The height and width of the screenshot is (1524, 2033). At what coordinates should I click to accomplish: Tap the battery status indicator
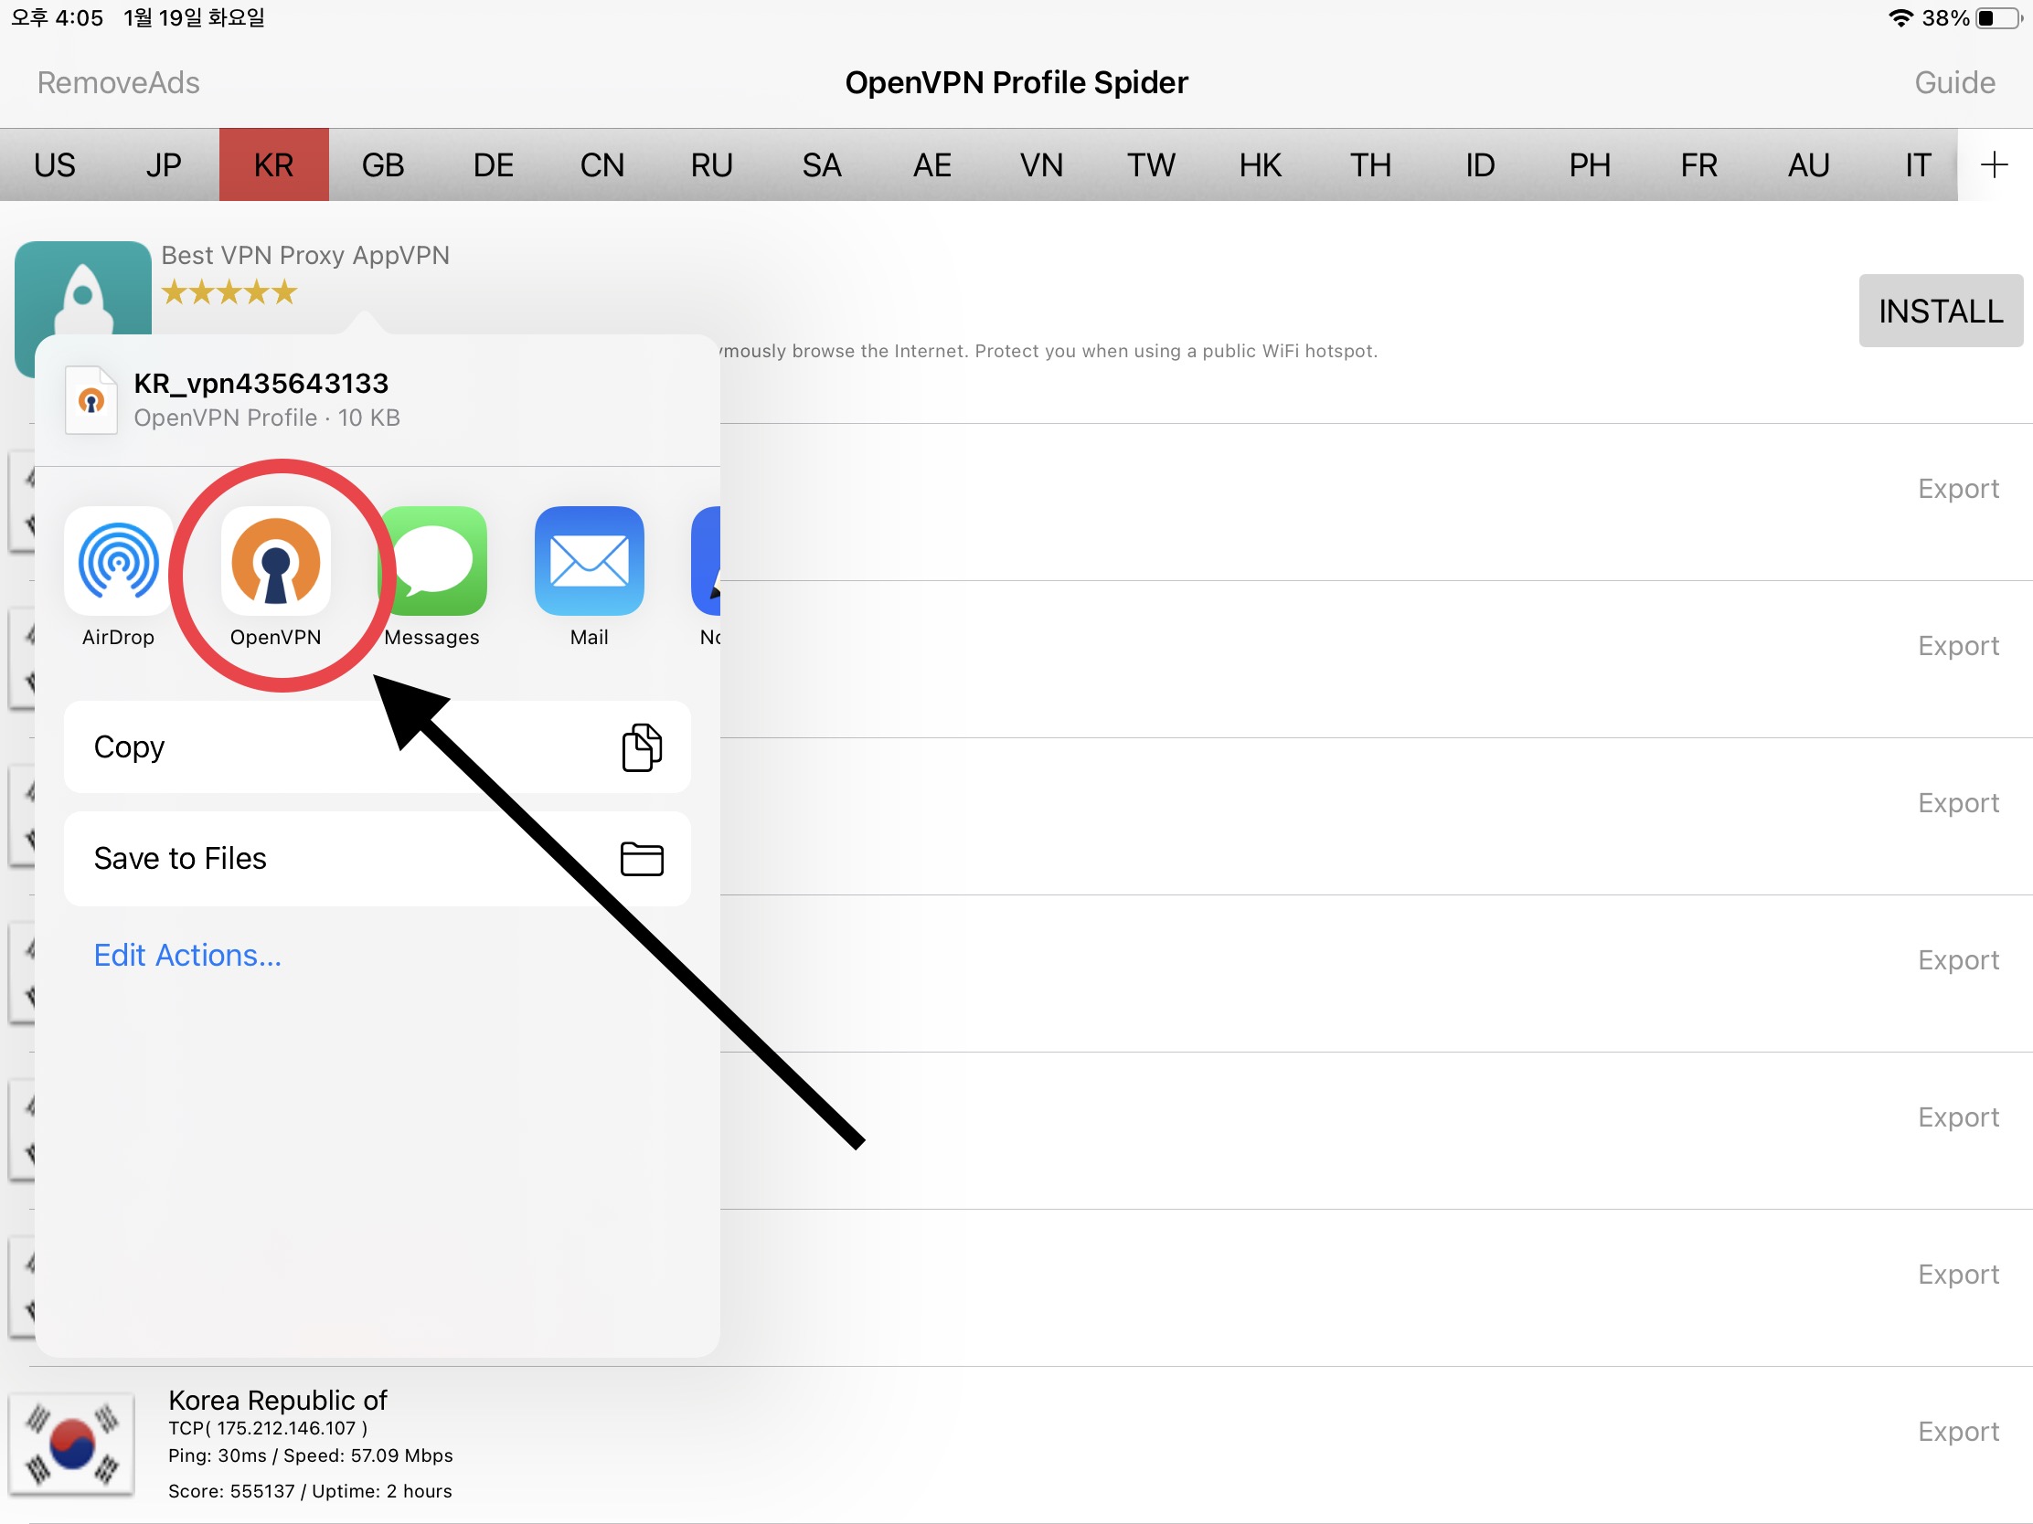click(2000, 18)
